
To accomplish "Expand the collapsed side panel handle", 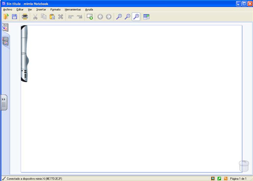I will pyautogui.click(x=4, y=103).
